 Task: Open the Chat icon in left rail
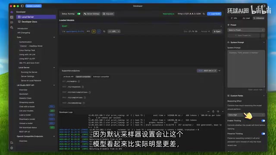tap(12, 12)
